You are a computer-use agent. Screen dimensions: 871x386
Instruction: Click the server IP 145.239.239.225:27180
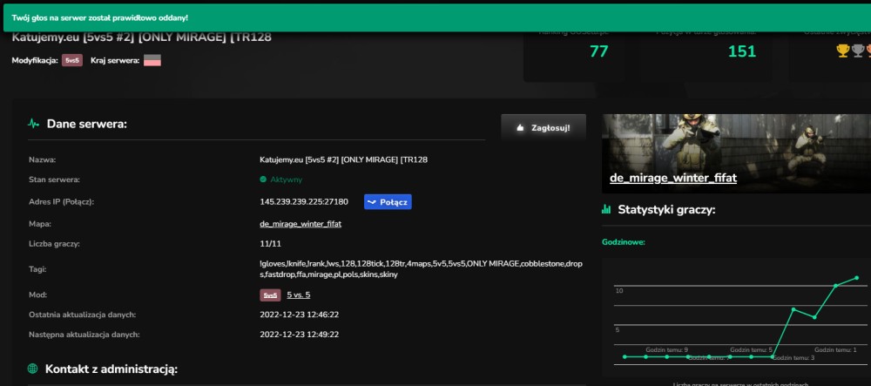[x=304, y=201]
